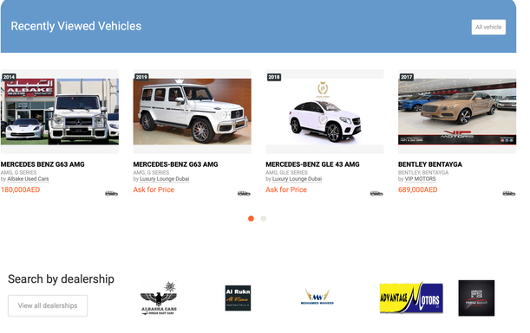Click car icon on GLE 43 AMG listing
The width and height of the screenshot is (530, 333).
[x=376, y=194]
